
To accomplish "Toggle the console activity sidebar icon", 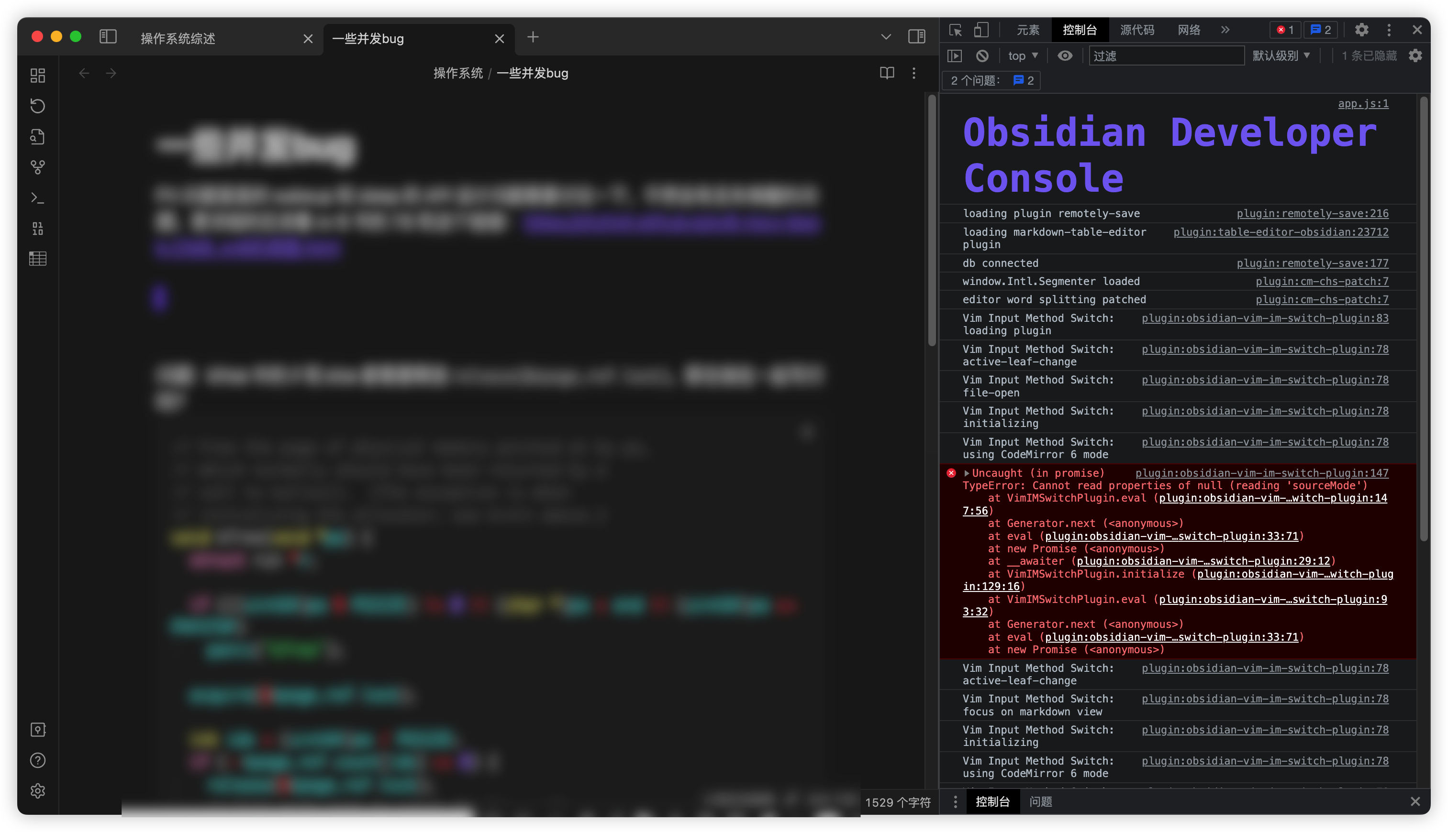I will click(956, 55).
